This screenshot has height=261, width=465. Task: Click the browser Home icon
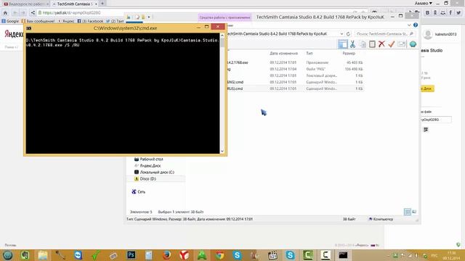[x=5, y=13]
